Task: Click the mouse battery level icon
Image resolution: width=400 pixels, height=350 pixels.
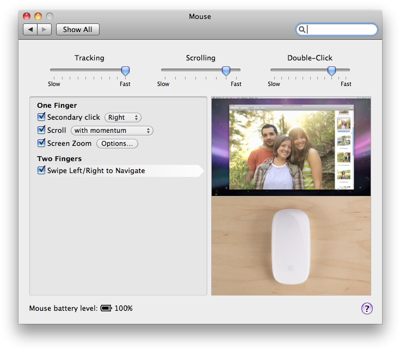Action: tap(106, 309)
